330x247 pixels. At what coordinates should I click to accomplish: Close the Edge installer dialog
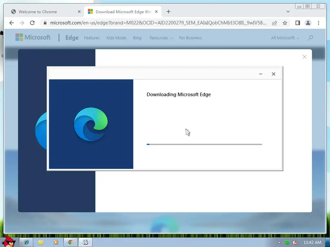point(273,74)
